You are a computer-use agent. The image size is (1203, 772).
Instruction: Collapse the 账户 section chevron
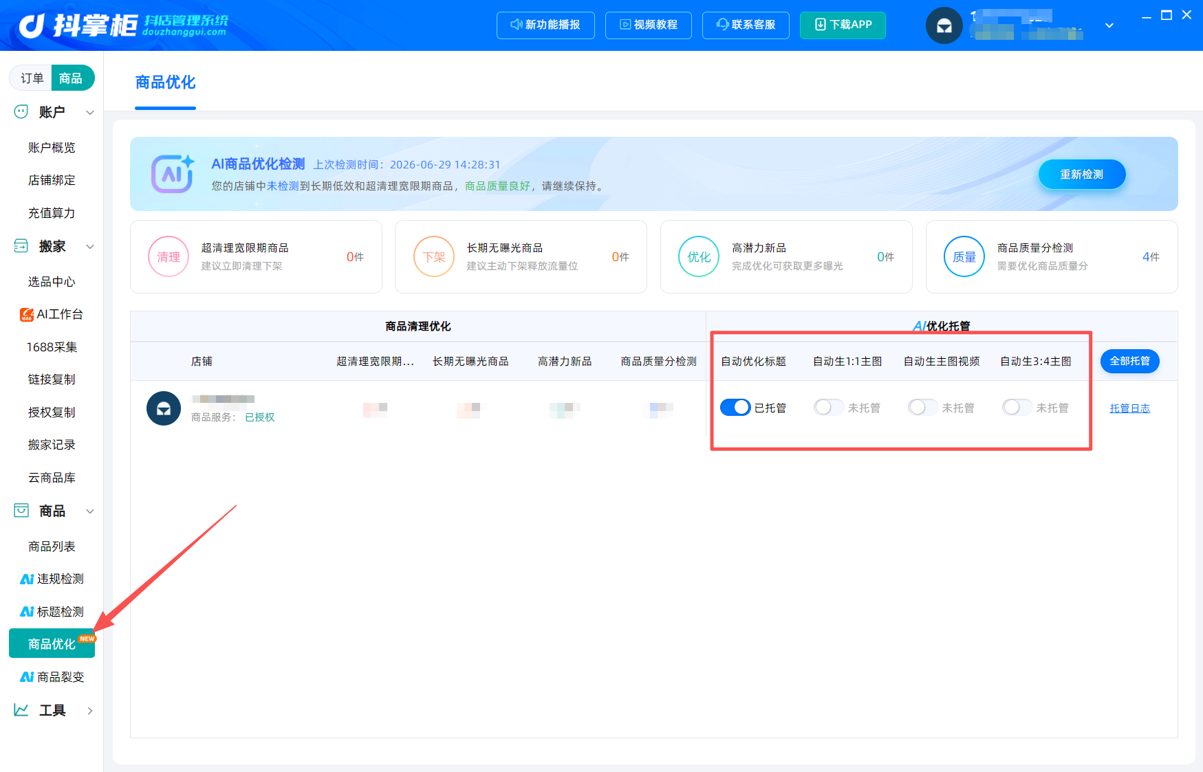[90, 112]
